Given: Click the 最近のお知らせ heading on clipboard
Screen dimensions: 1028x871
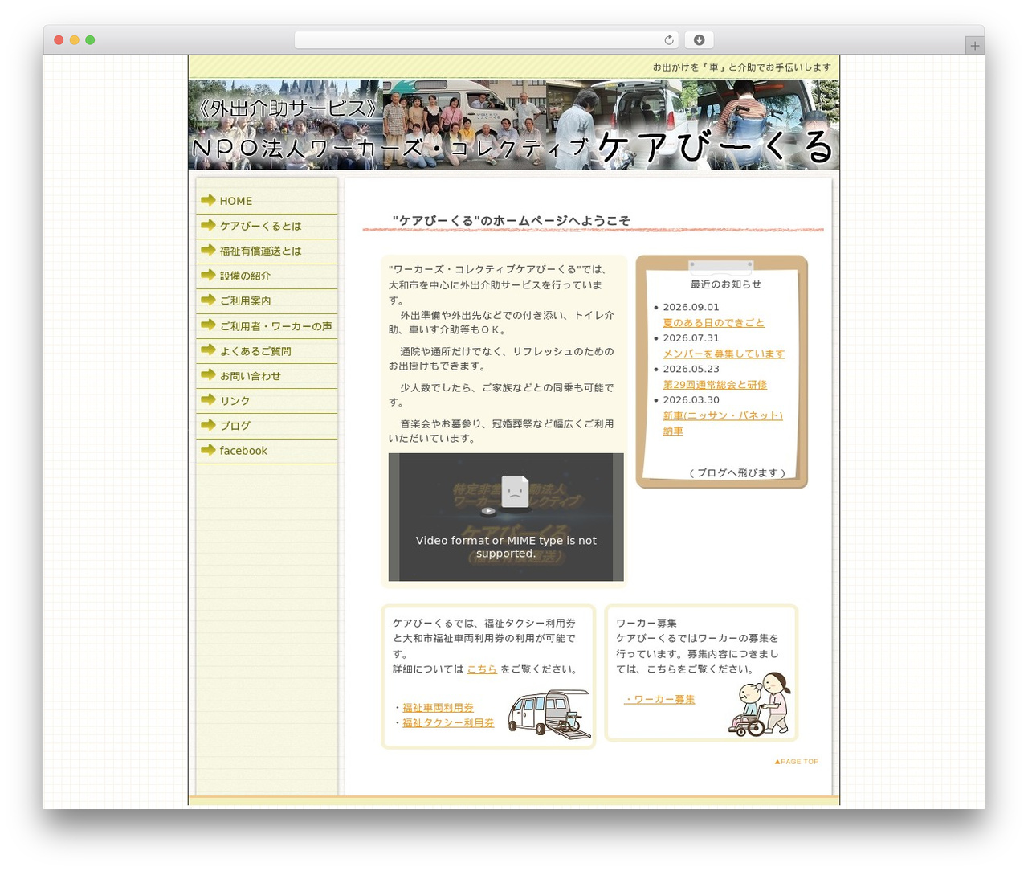Looking at the screenshot, I should click(726, 284).
